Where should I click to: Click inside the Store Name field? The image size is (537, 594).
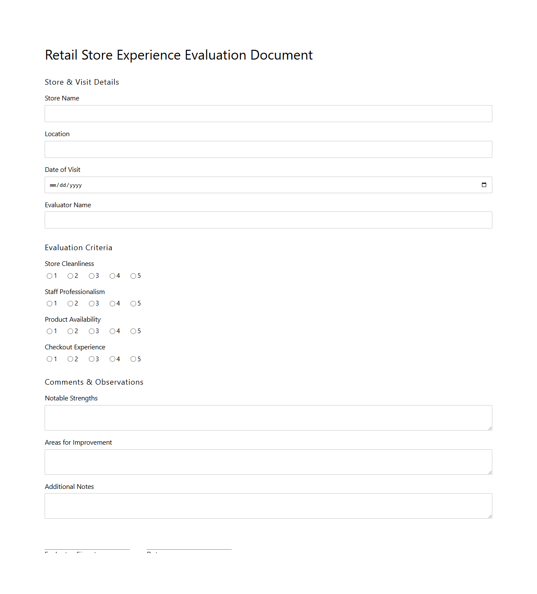[268, 114]
